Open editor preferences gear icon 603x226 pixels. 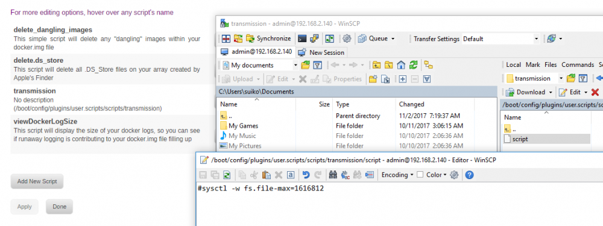pos(454,175)
